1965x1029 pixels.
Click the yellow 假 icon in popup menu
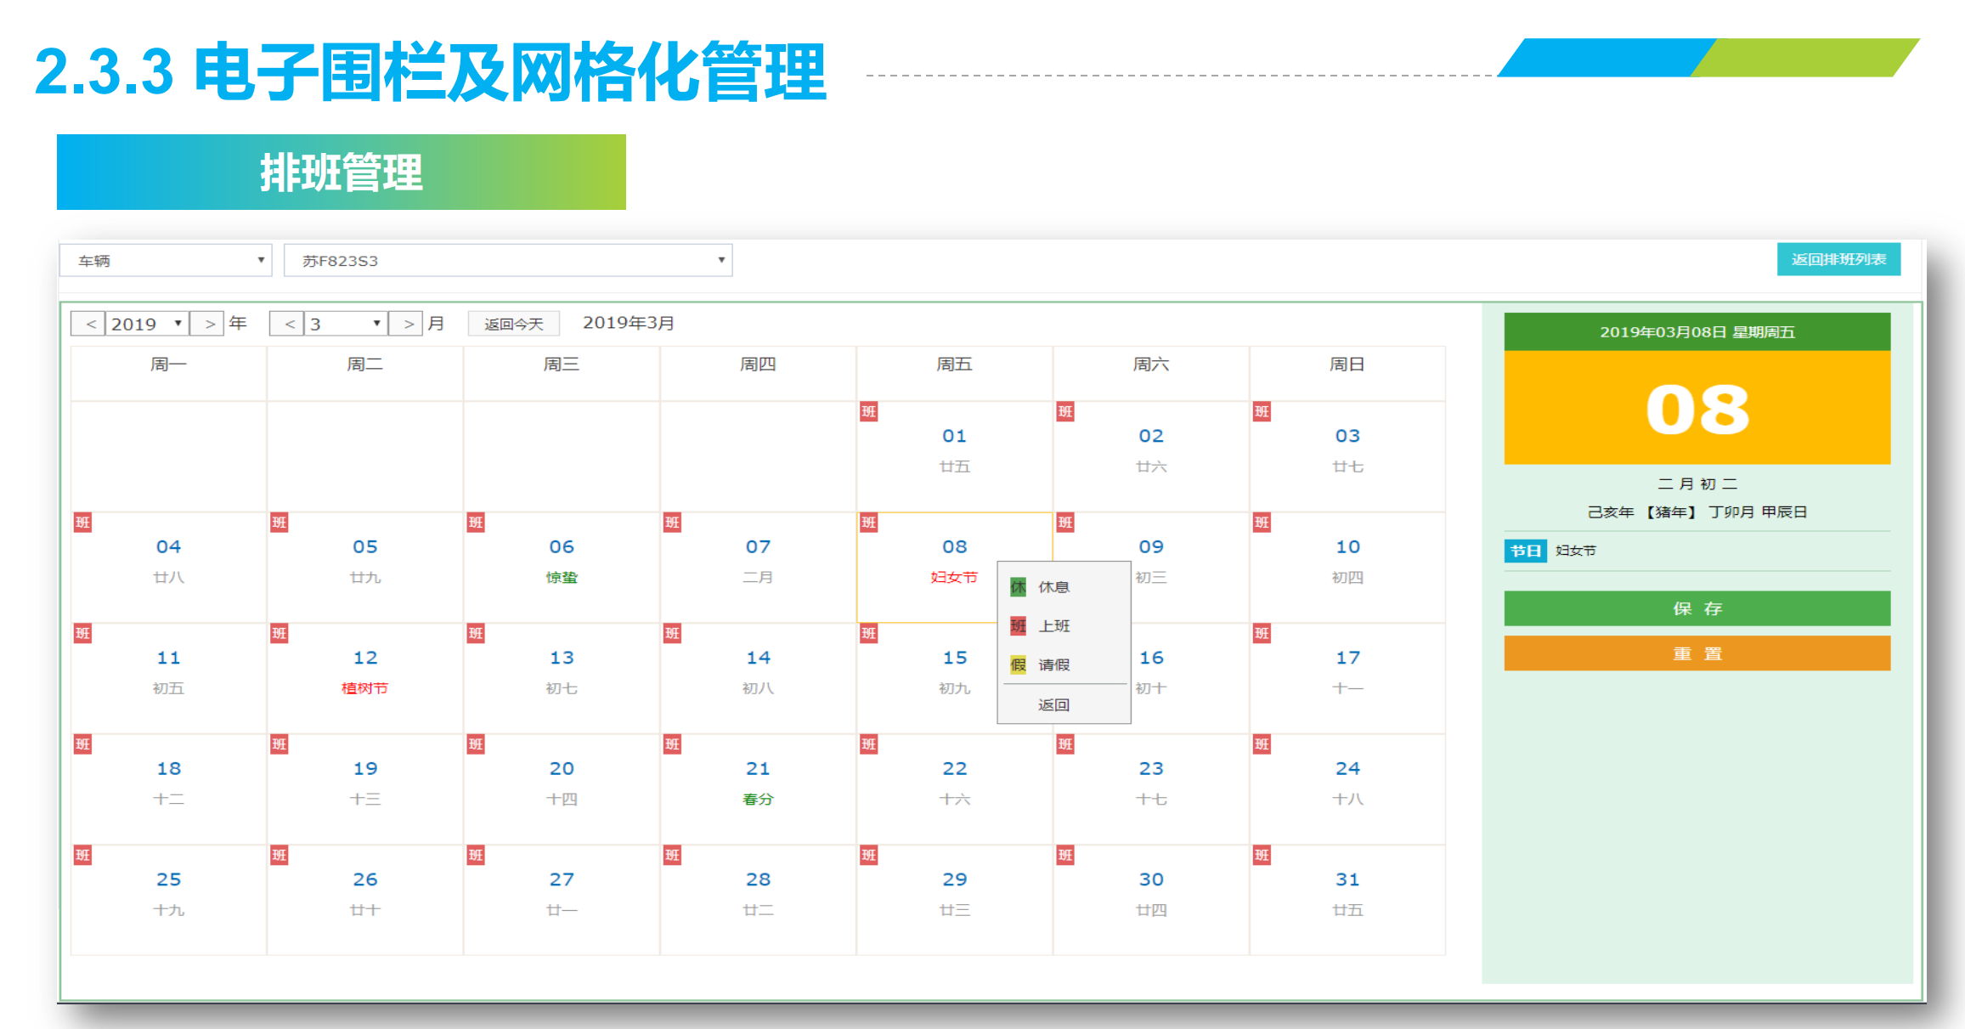[x=1018, y=664]
